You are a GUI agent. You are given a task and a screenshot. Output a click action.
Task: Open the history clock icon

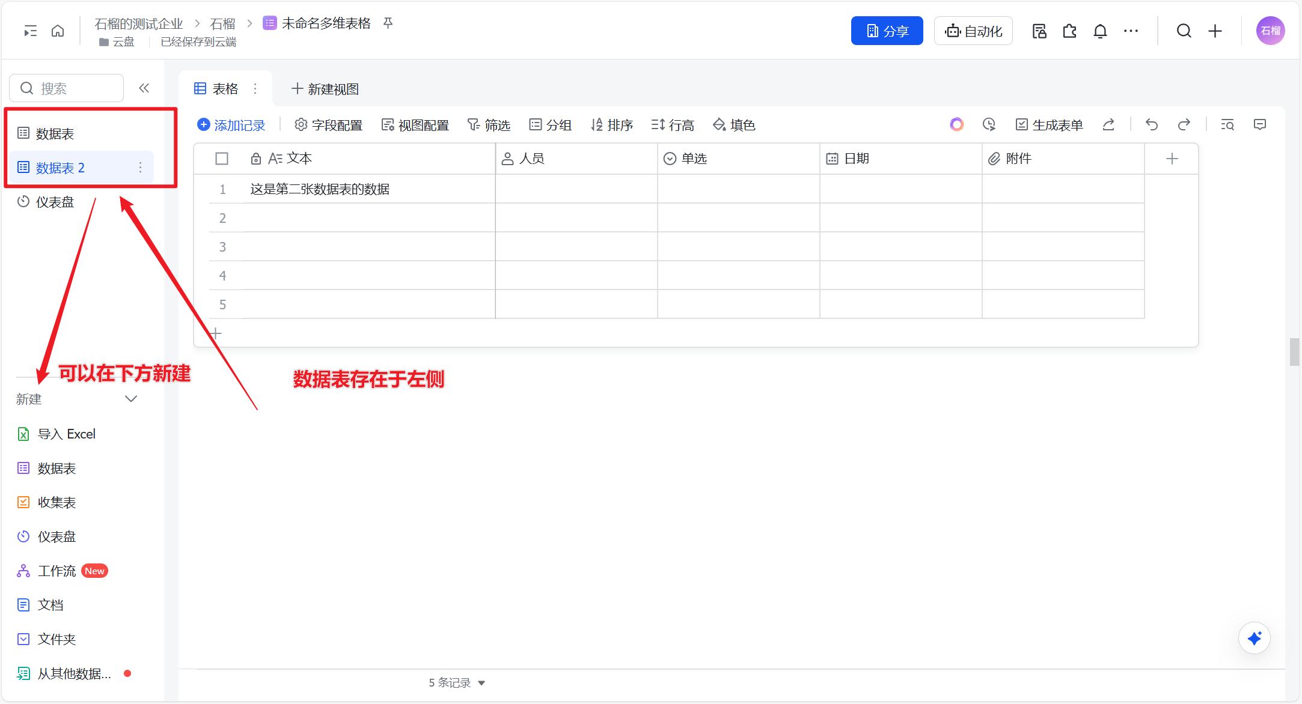[x=989, y=124]
